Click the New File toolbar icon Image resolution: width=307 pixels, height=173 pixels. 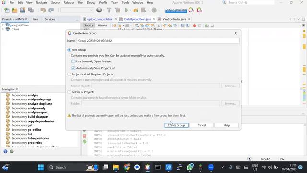click(x=7, y=10)
